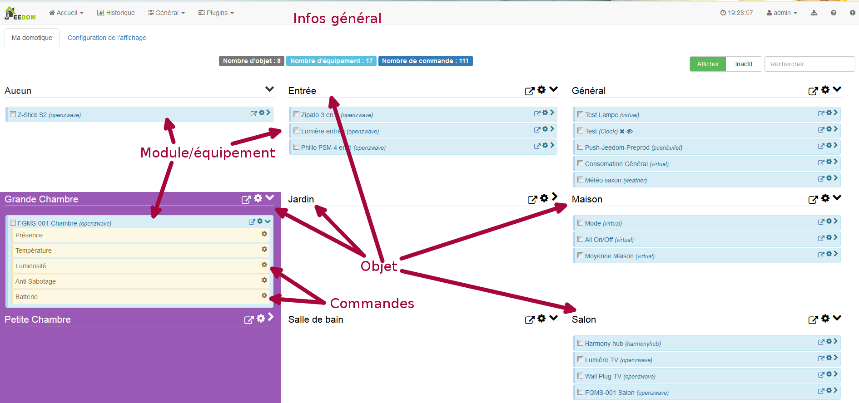The height and width of the screenshot is (403, 859).
Task: Open the Accueil menu
Action: click(x=66, y=13)
